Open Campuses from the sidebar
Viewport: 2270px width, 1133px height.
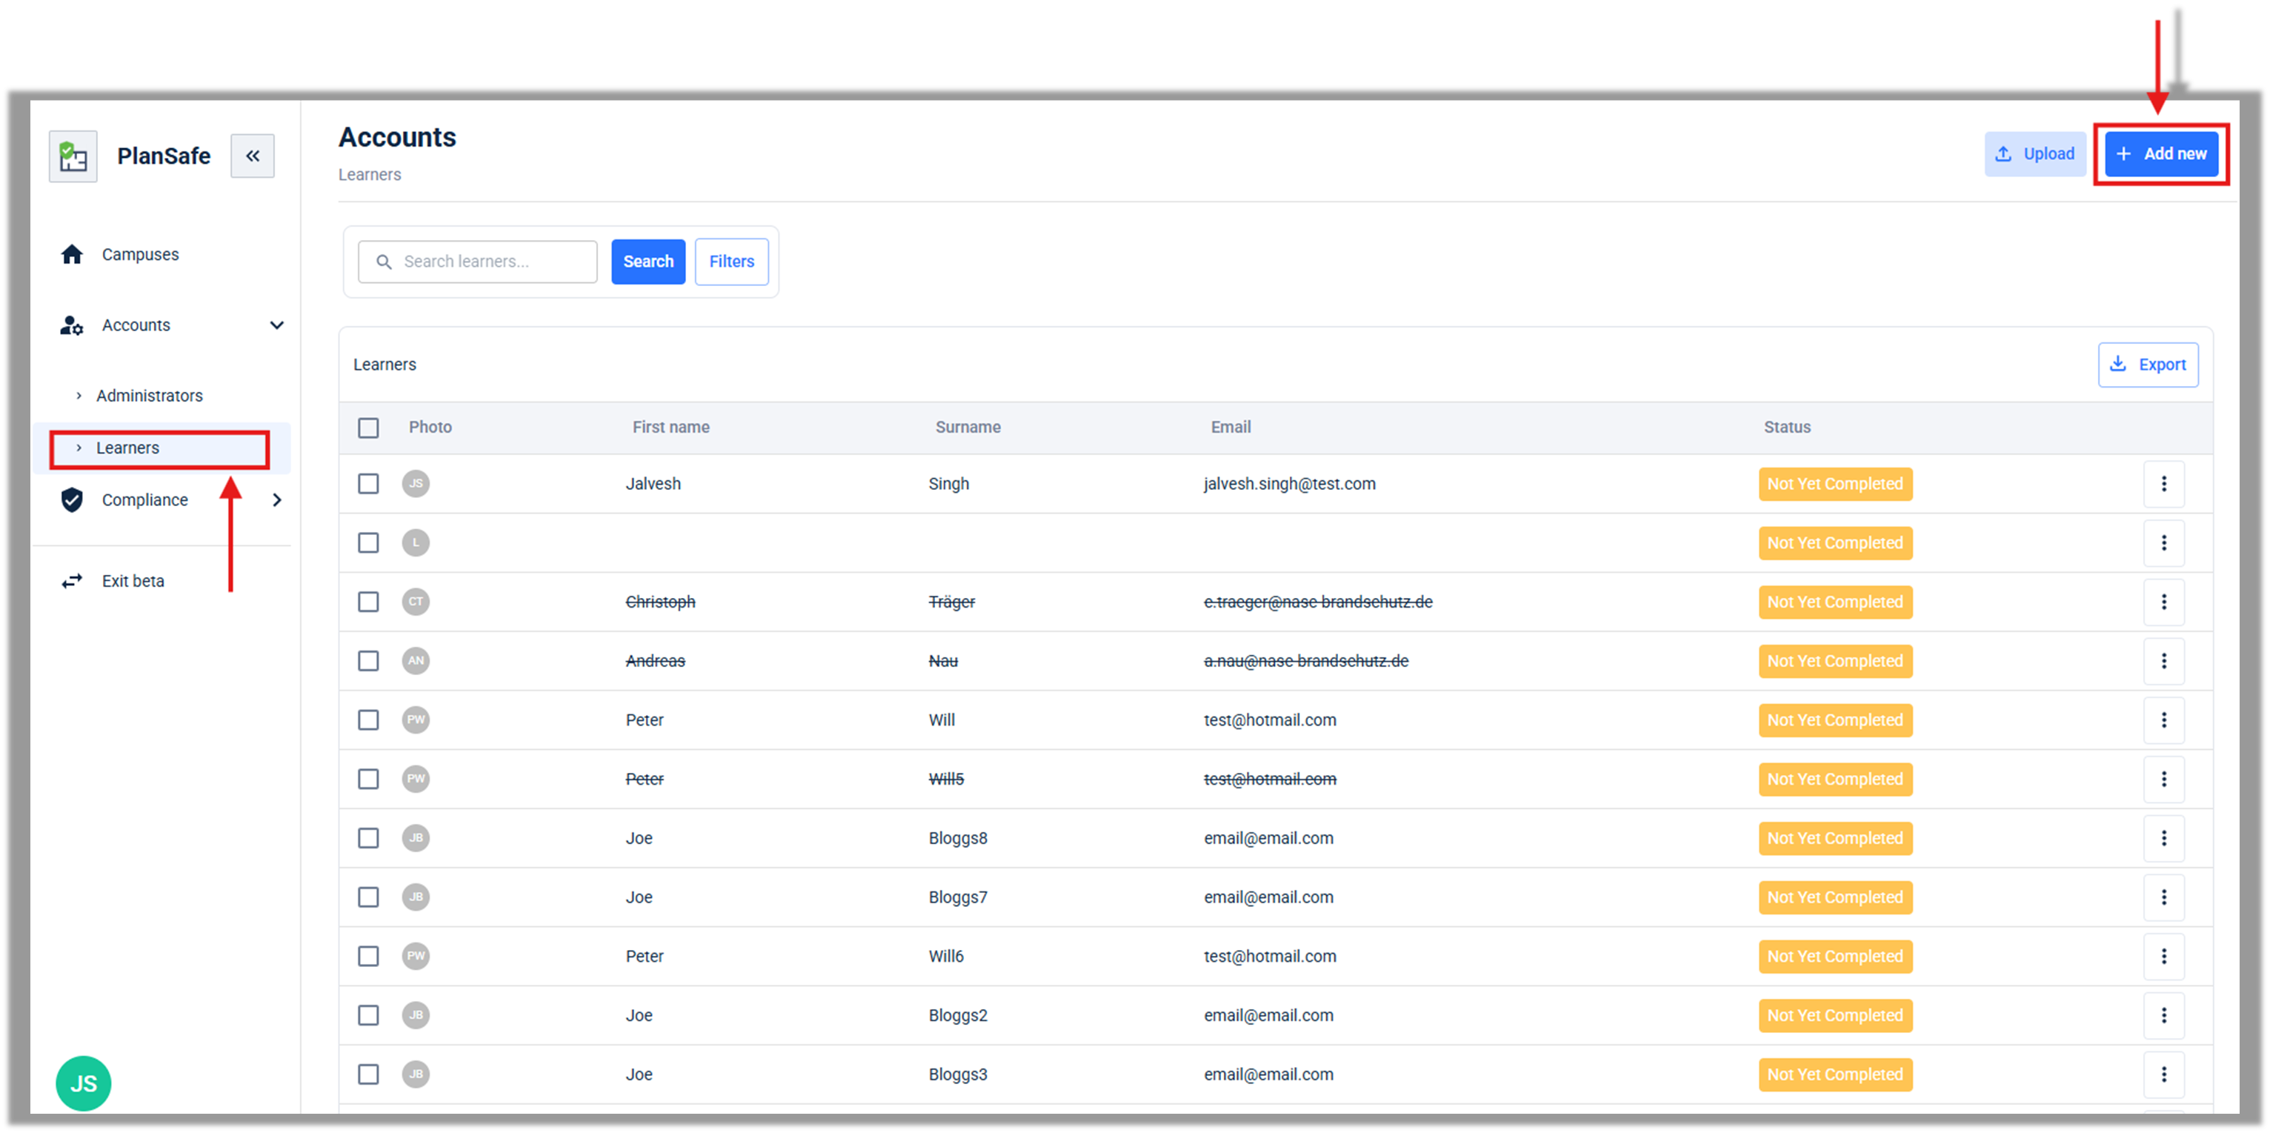[x=140, y=254]
